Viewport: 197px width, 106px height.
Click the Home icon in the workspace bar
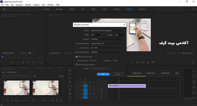click(4, 9)
